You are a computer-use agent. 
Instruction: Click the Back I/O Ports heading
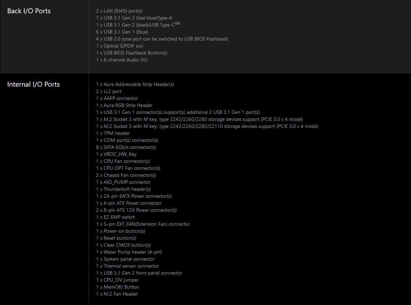[x=29, y=11]
